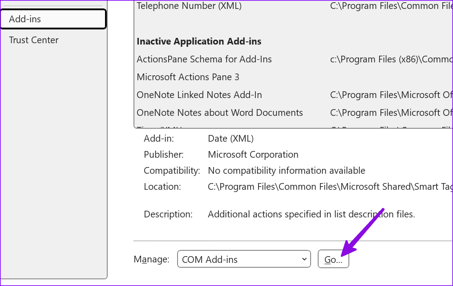
Task: Click the Date (XML) add-in name in details
Action: pos(231,139)
